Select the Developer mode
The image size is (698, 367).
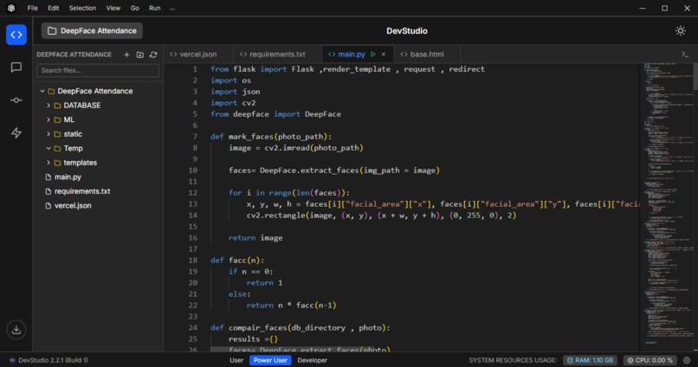tap(312, 360)
